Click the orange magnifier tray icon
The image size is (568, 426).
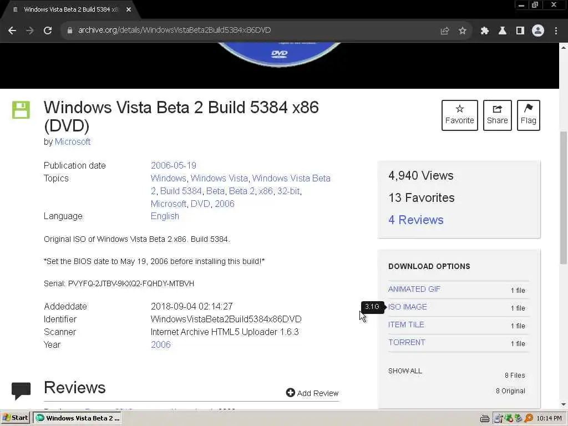pyautogui.click(x=529, y=418)
